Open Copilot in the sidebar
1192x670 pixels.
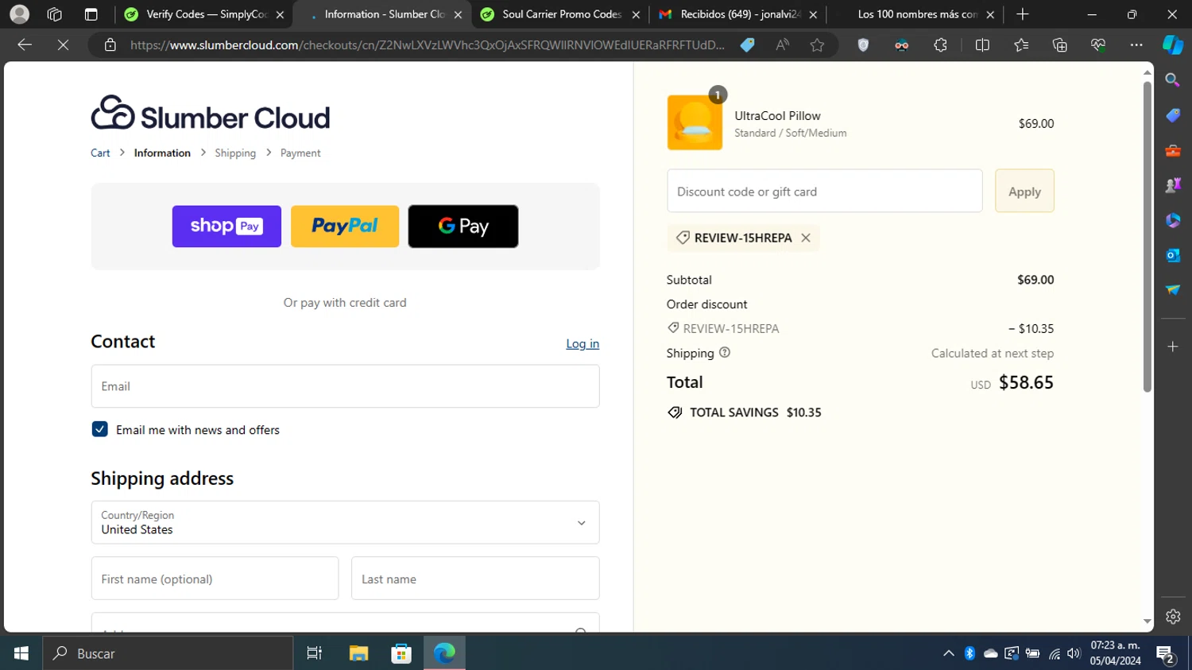click(x=1173, y=45)
